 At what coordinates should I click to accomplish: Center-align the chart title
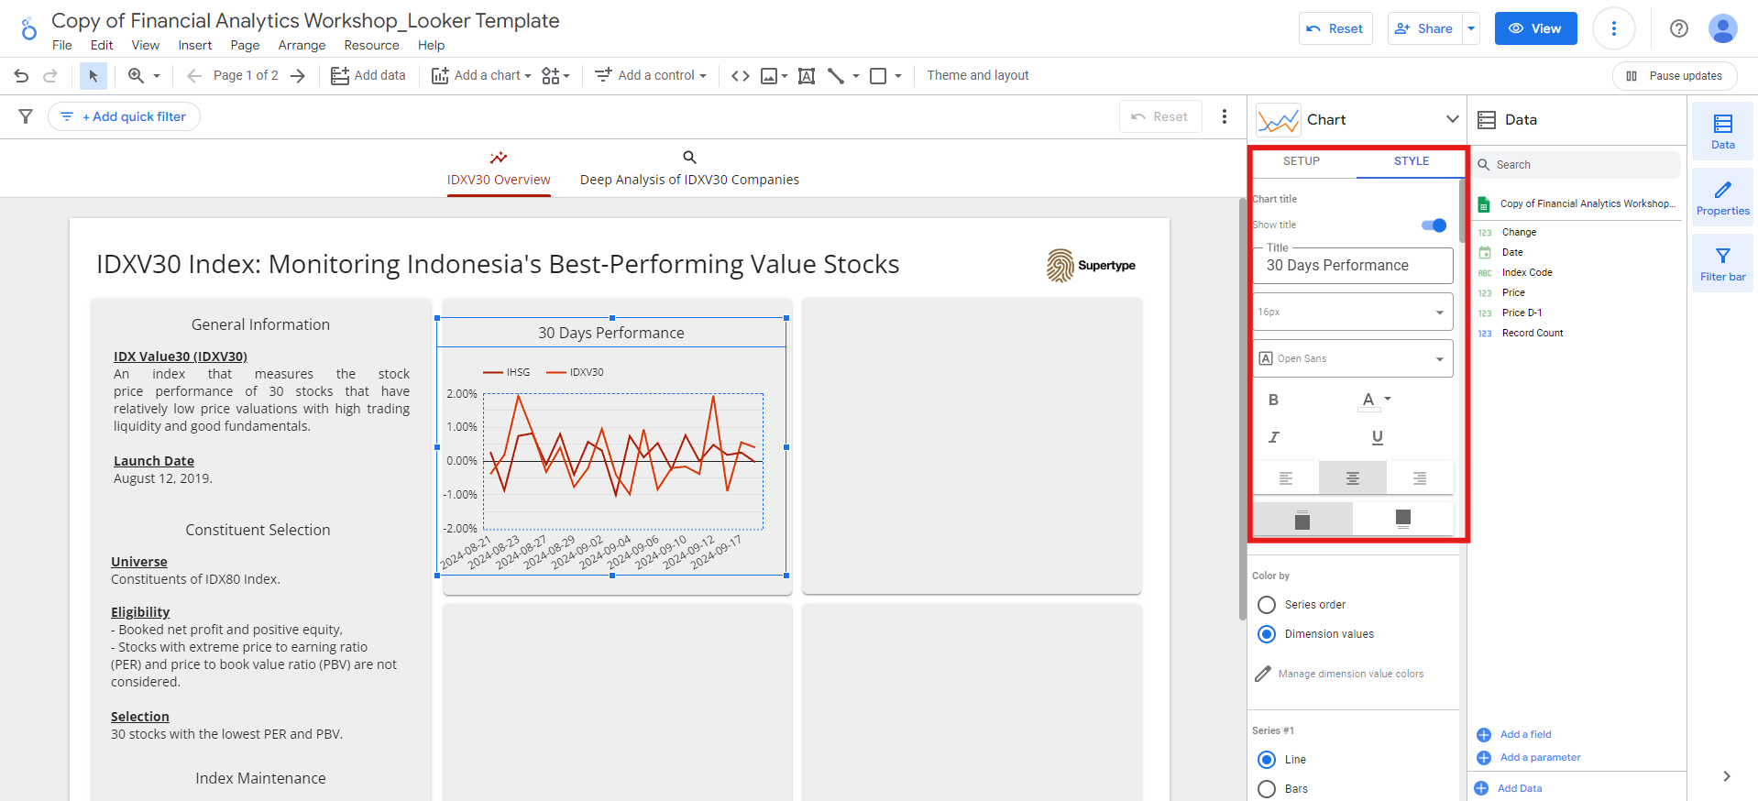[1353, 478]
